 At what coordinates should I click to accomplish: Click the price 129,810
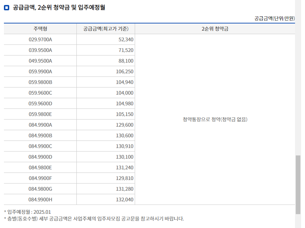[x=125, y=178]
